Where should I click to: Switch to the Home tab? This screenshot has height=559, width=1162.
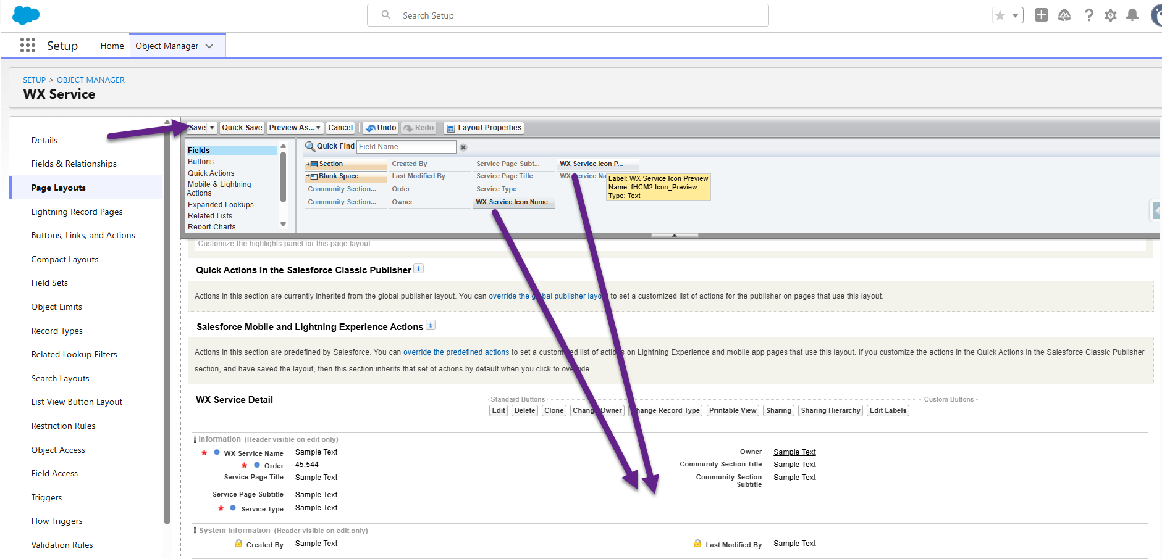[112, 46]
